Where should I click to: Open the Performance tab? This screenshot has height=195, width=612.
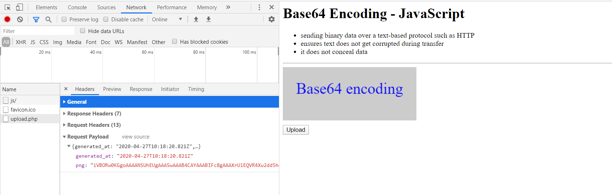click(172, 7)
